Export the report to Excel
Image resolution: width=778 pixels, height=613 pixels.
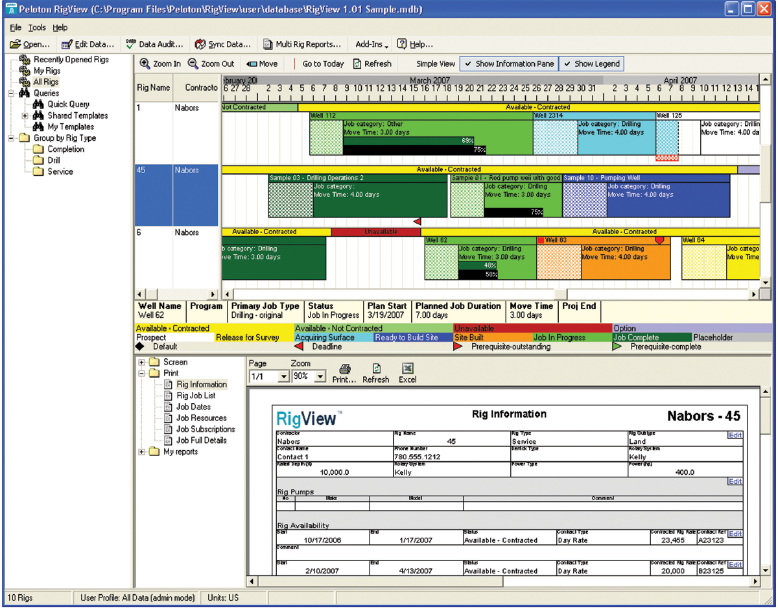coord(408,373)
